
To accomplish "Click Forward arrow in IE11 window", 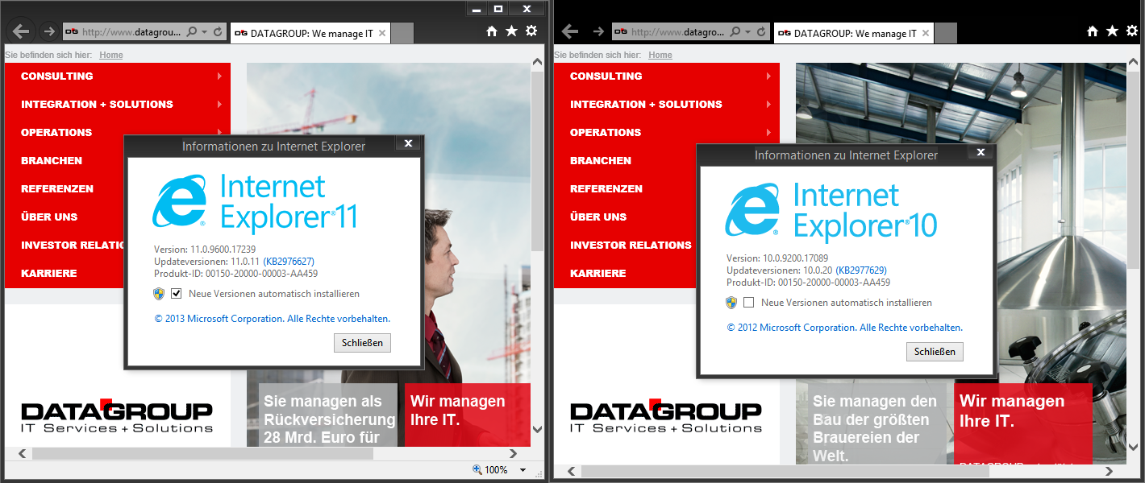I will coord(49,31).
